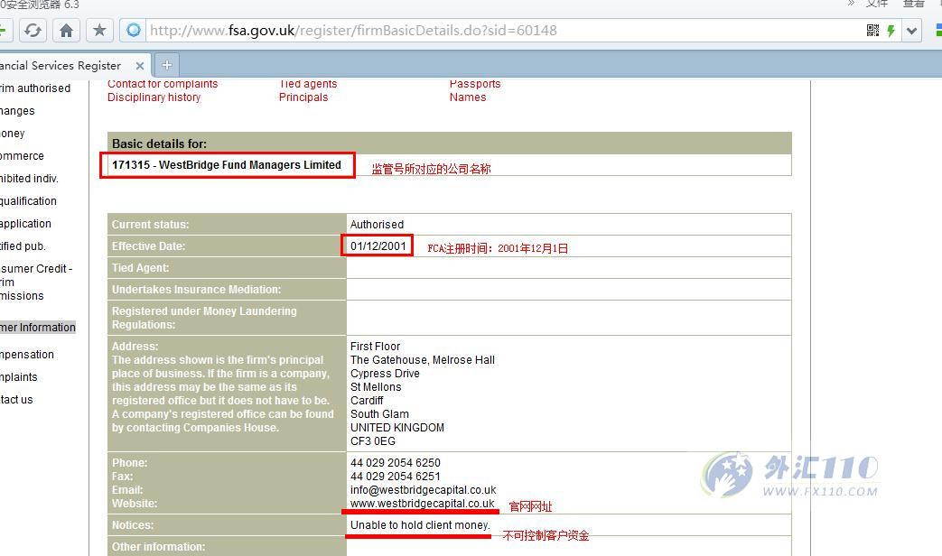
Task: Click the site identity icon before URL
Action: click(134, 30)
